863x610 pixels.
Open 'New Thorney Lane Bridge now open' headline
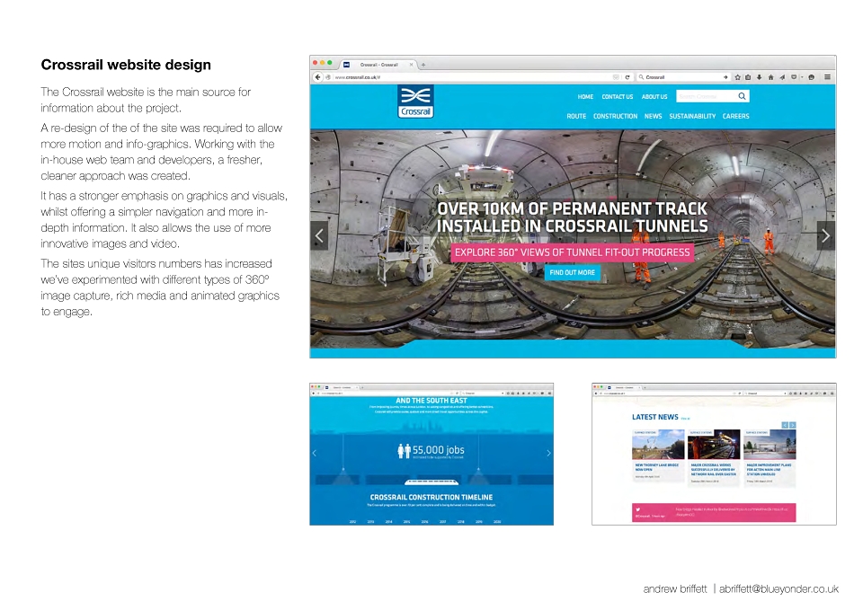[x=656, y=467]
